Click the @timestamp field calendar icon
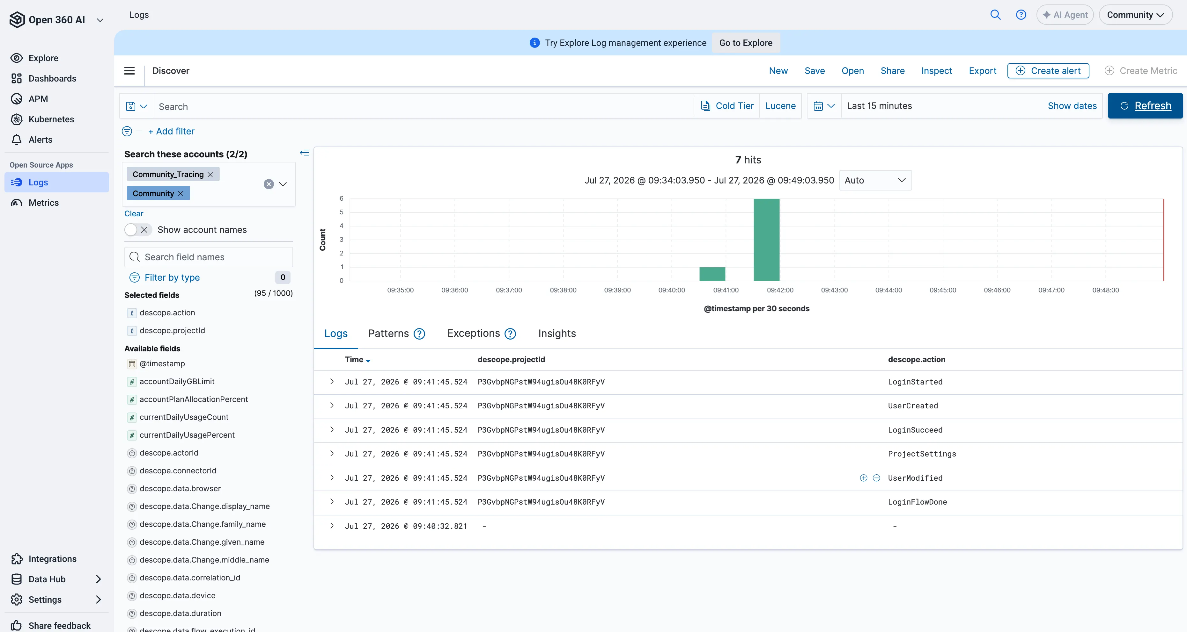The image size is (1187, 632). pyautogui.click(x=132, y=364)
